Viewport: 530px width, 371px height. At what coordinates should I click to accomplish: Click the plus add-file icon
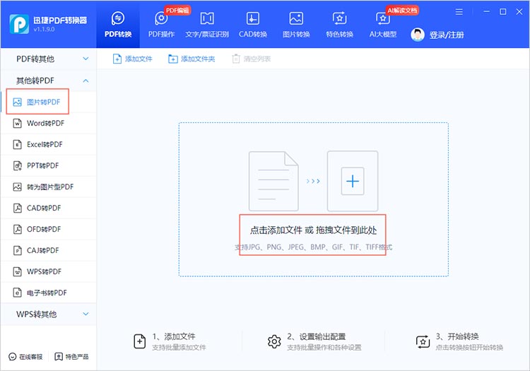click(353, 181)
